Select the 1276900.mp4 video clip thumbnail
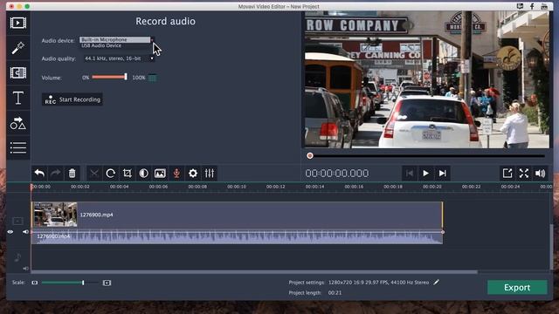Image resolution: width=559 pixels, height=314 pixels. pos(55,215)
